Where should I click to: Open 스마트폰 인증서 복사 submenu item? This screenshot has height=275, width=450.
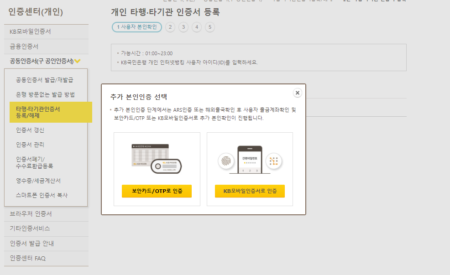click(42, 195)
